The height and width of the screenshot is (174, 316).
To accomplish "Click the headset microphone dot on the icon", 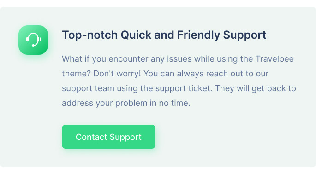I will click(33, 46).
